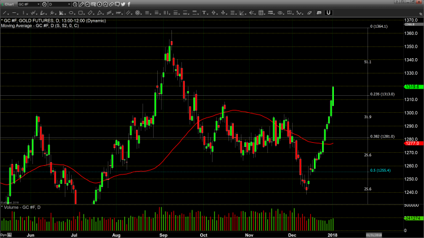This screenshot has height=238, width=424.
Task: Click the Moving Average study label
Action: click(40, 26)
